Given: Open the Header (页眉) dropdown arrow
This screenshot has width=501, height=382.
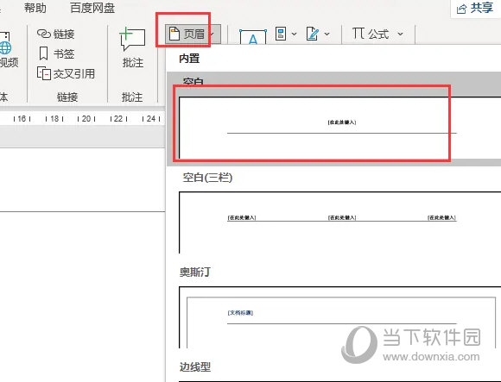Looking at the screenshot, I should pyautogui.click(x=212, y=34).
